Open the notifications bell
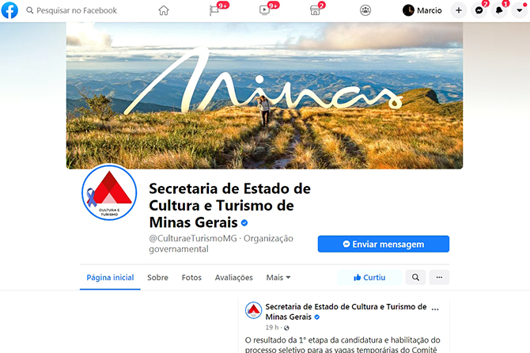The height and width of the screenshot is (353, 530). (x=499, y=10)
